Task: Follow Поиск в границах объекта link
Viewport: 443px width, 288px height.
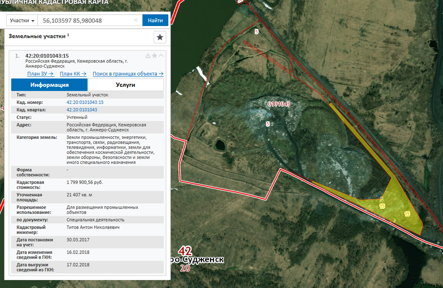Action: point(128,74)
